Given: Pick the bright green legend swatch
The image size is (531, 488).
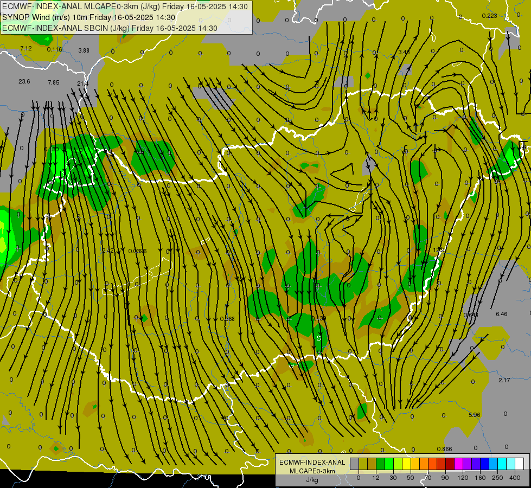Looking at the screenshot, I should click(x=389, y=464).
